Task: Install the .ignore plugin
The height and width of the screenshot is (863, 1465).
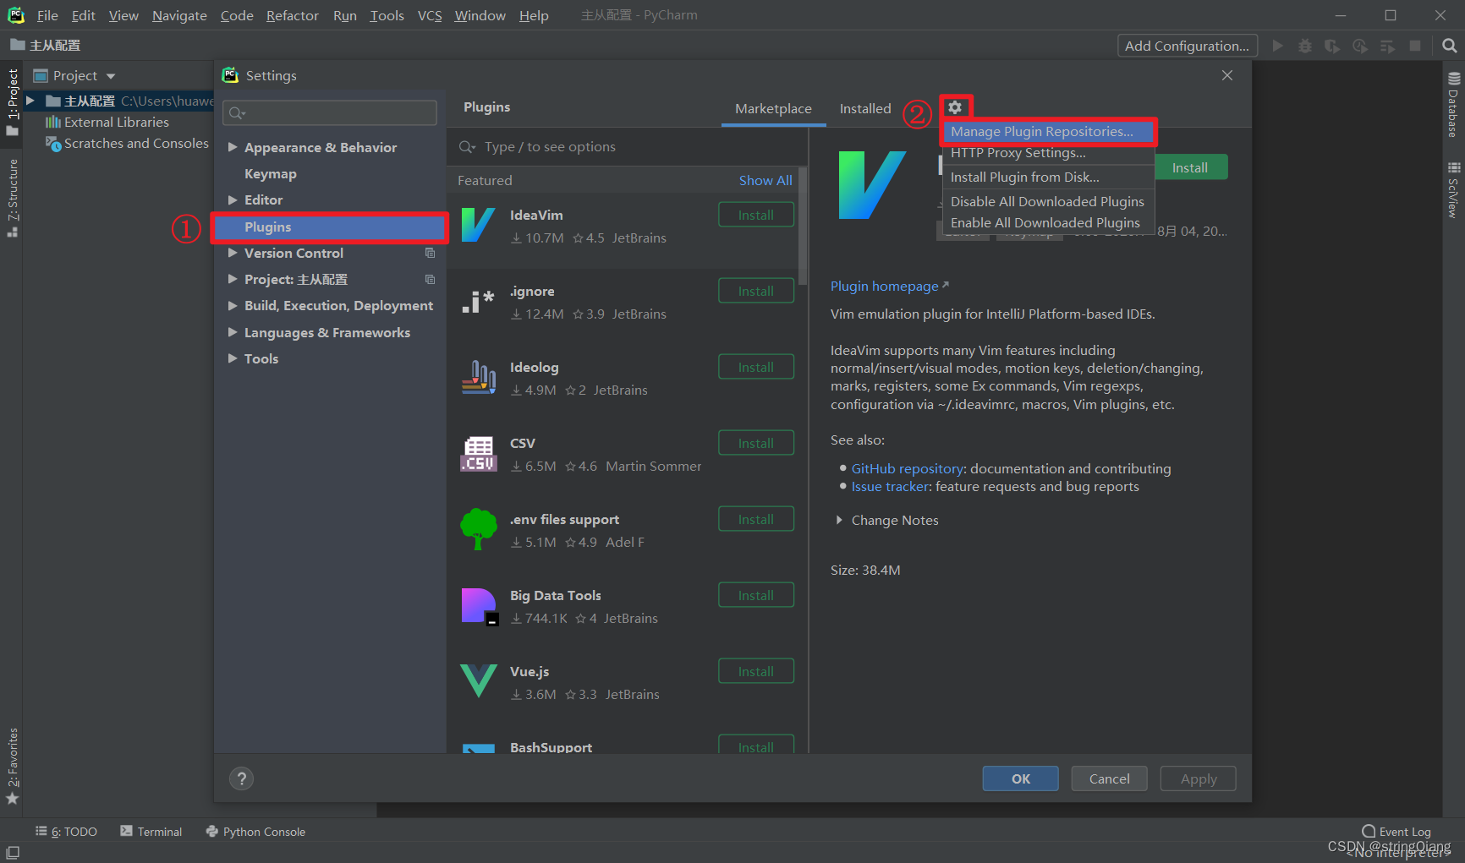Action: (x=756, y=291)
